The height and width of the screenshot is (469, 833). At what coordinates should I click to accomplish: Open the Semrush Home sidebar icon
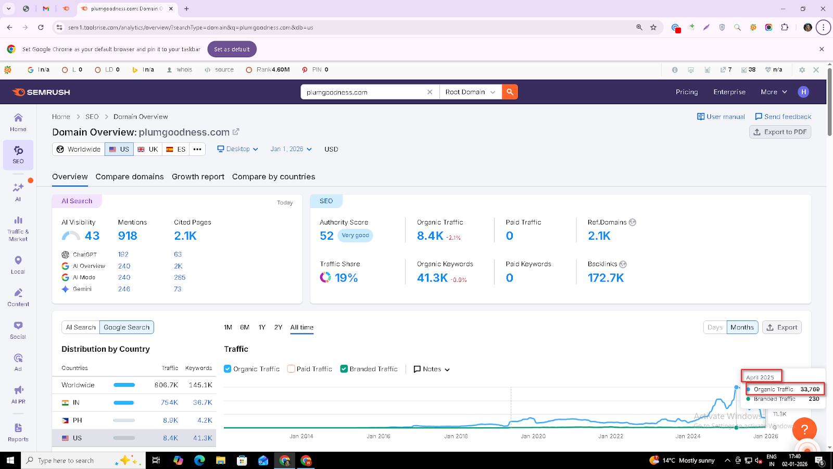click(x=18, y=122)
